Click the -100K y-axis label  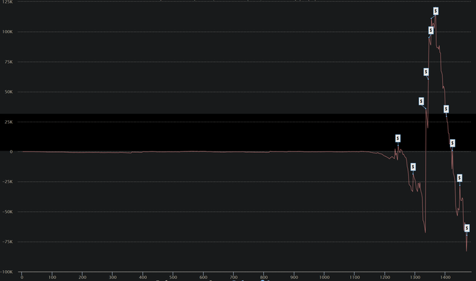(x=6, y=272)
